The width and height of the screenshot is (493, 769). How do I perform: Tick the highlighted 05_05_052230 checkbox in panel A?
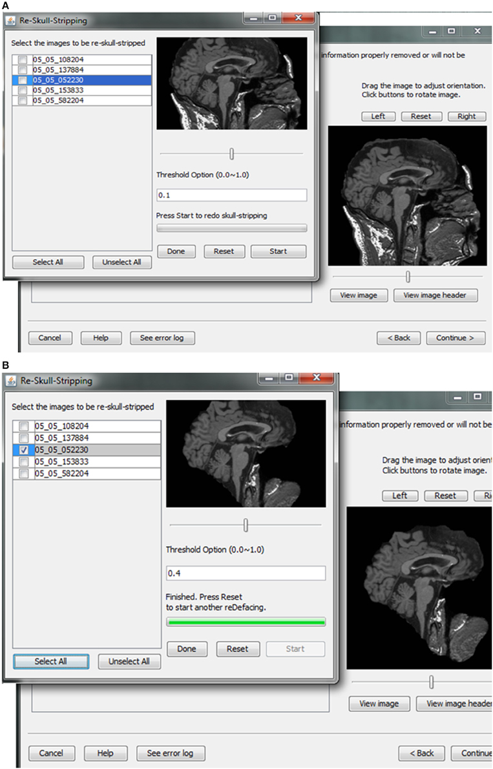pos(23,80)
